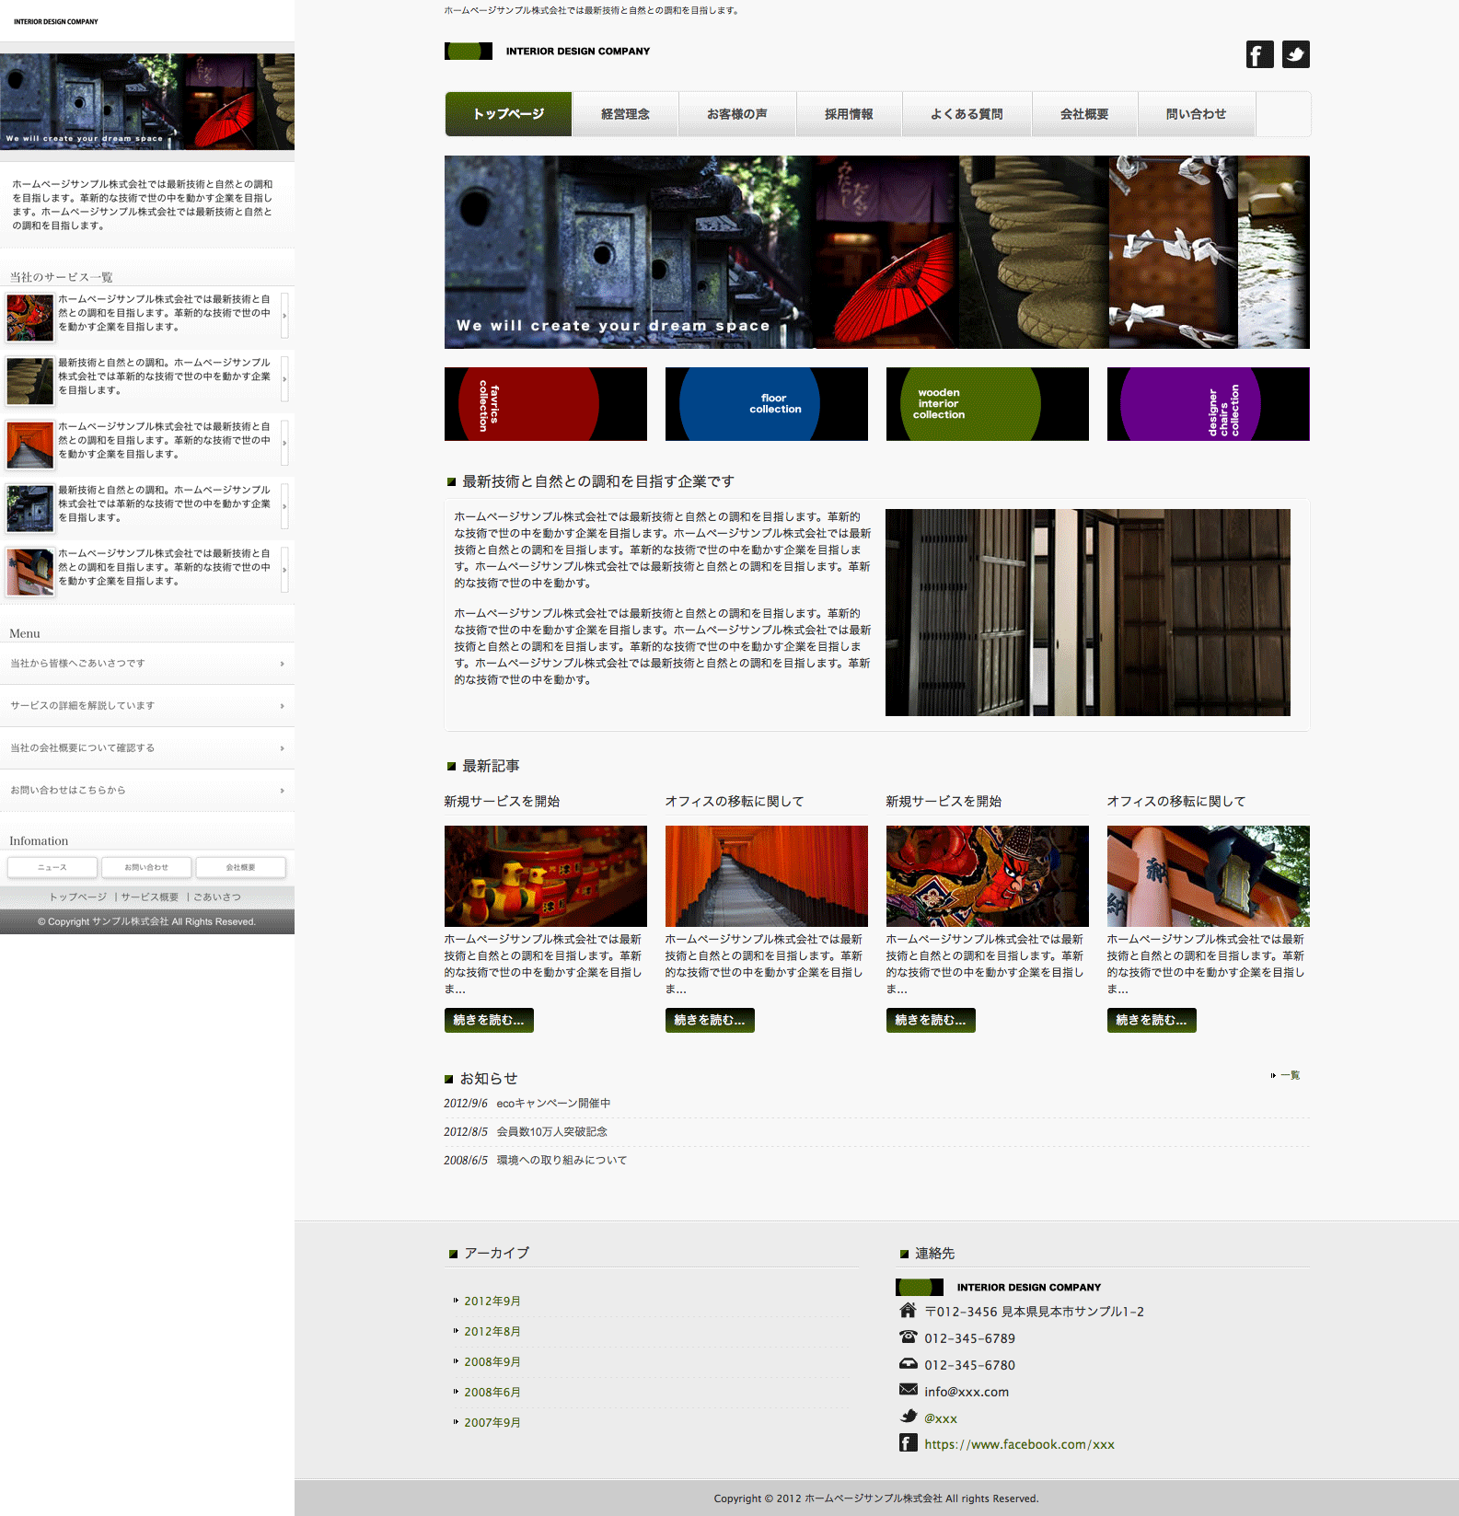Click the green company logo in header
Screen dimensions: 1459x1516
(469, 52)
